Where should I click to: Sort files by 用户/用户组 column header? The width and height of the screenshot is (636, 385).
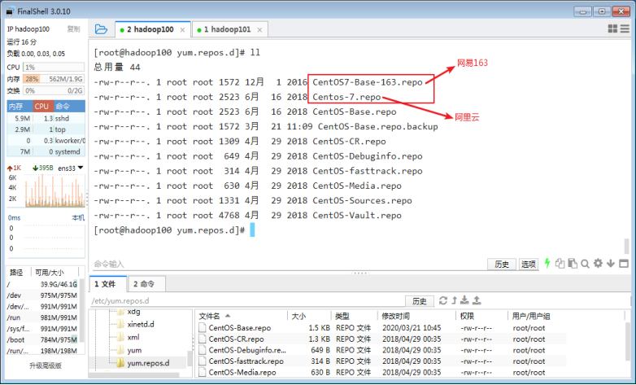pyautogui.click(x=566, y=316)
